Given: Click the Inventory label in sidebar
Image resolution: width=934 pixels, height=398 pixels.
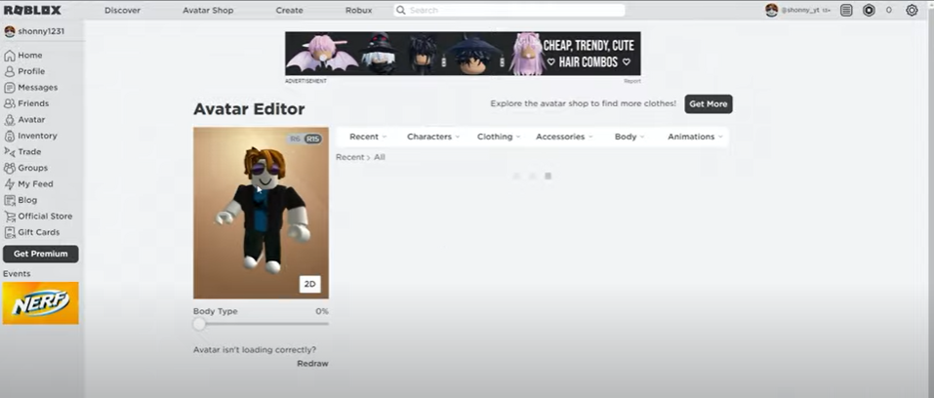Looking at the screenshot, I should [37, 136].
